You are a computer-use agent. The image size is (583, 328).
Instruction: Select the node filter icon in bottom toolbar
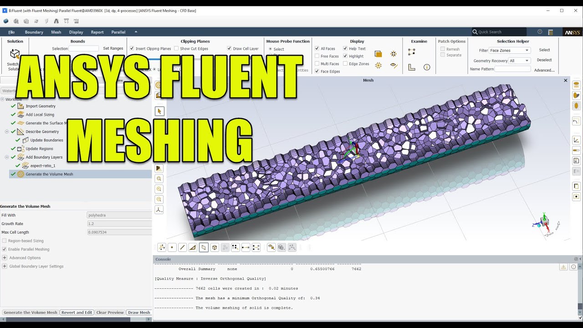coord(172,247)
